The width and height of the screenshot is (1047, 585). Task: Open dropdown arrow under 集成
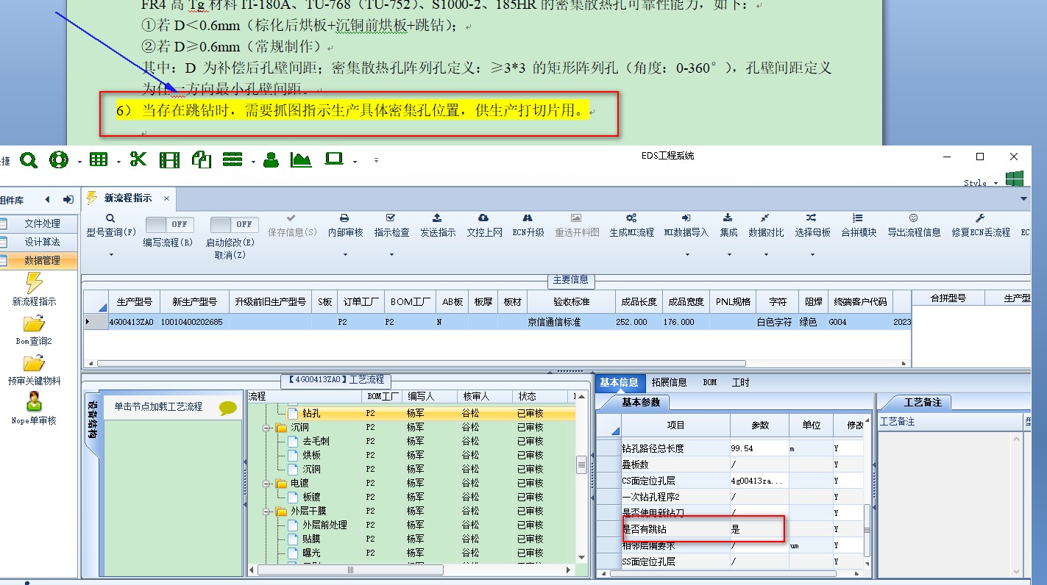pyautogui.click(x=729, y=255)
